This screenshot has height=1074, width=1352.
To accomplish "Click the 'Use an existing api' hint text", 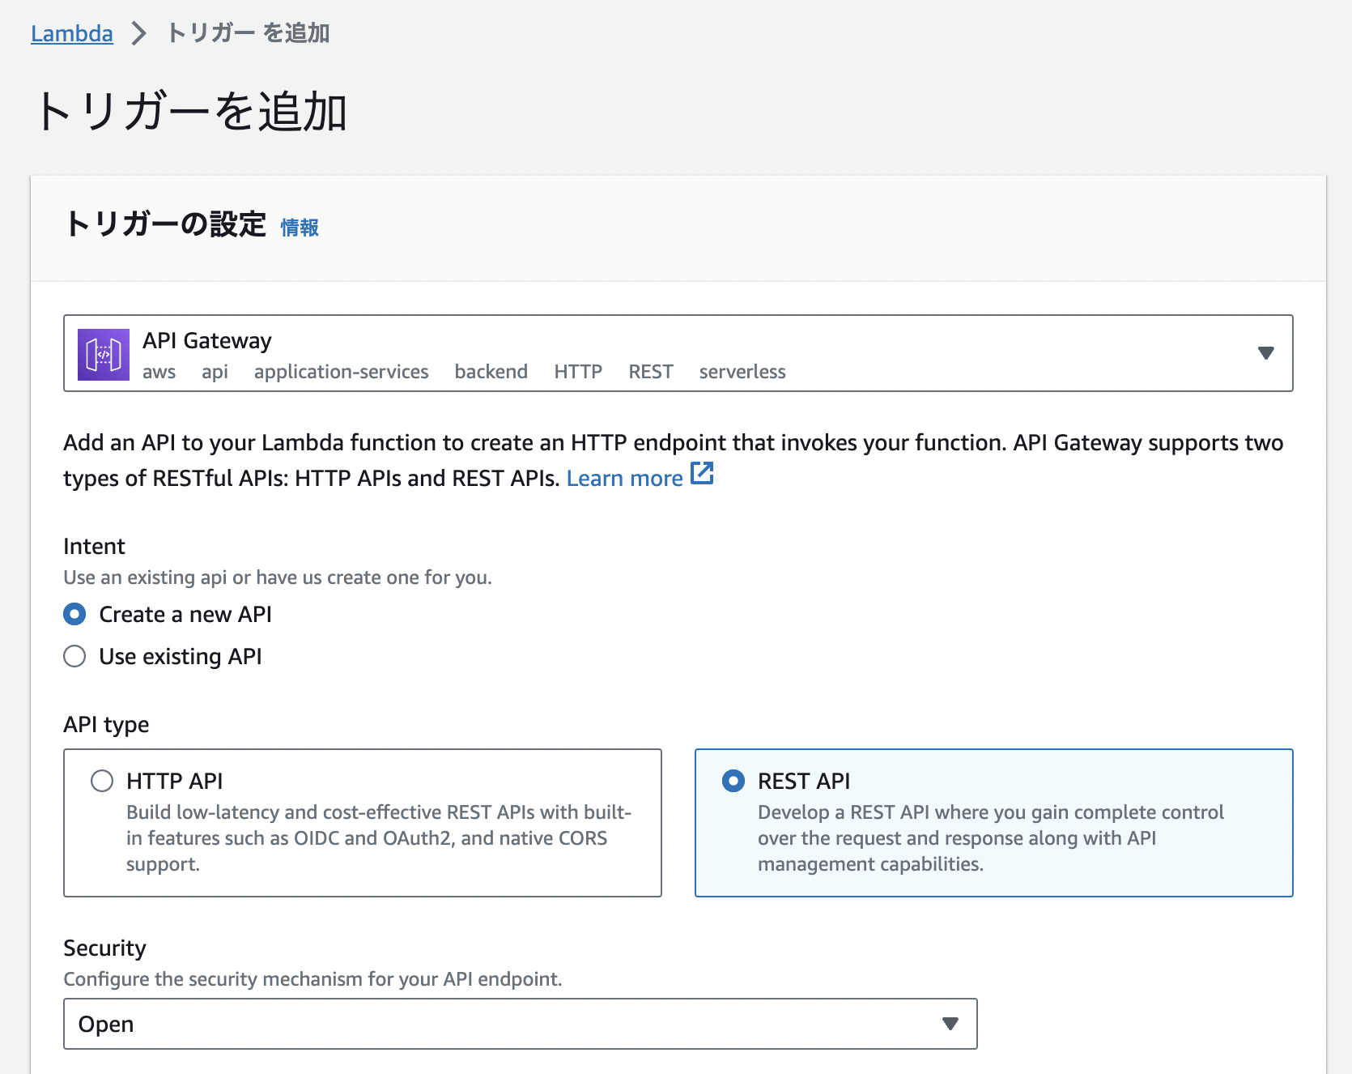I will coord(278,577).
